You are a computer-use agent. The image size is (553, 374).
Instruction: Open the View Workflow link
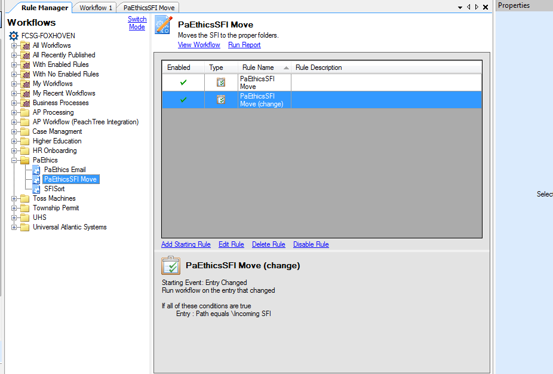[199, 45]
